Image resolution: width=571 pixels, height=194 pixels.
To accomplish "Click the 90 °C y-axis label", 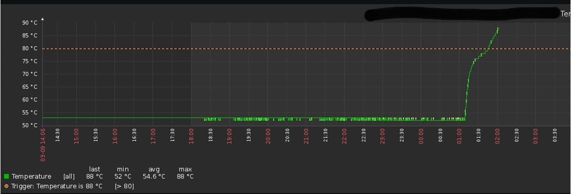I will click(30, 23).
